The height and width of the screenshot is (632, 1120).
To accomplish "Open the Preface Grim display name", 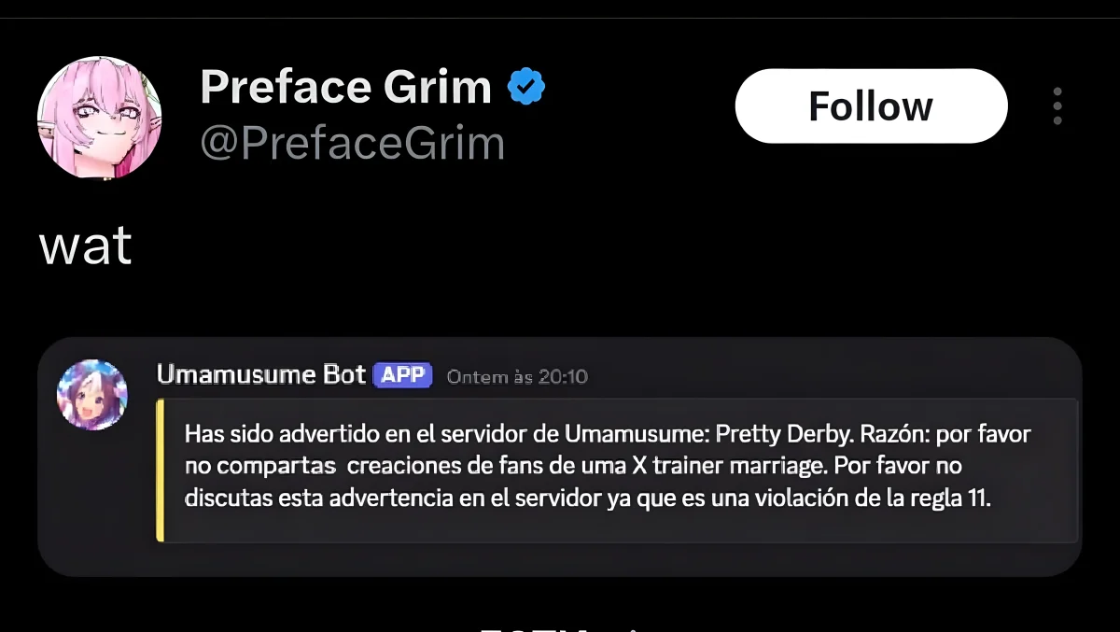I will tap(345, 88).
